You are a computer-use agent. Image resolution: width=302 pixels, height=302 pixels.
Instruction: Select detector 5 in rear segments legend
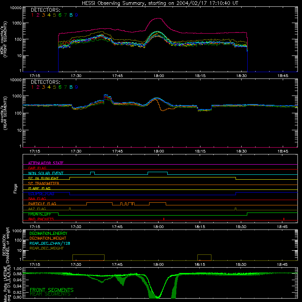point(54,87)
